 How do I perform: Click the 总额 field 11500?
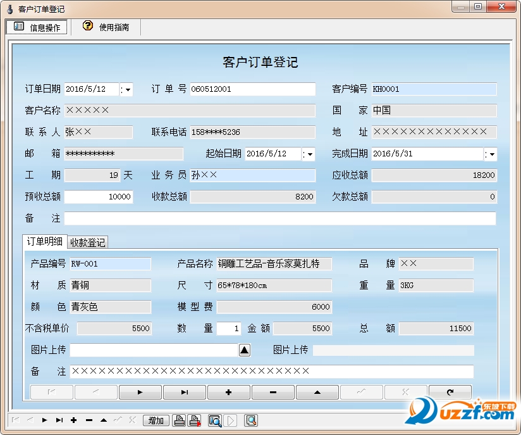pos(436,329)
